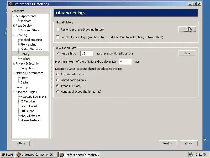210x158 pixels.
Task: Minimize the Preferences window
Action: (190, 4)
